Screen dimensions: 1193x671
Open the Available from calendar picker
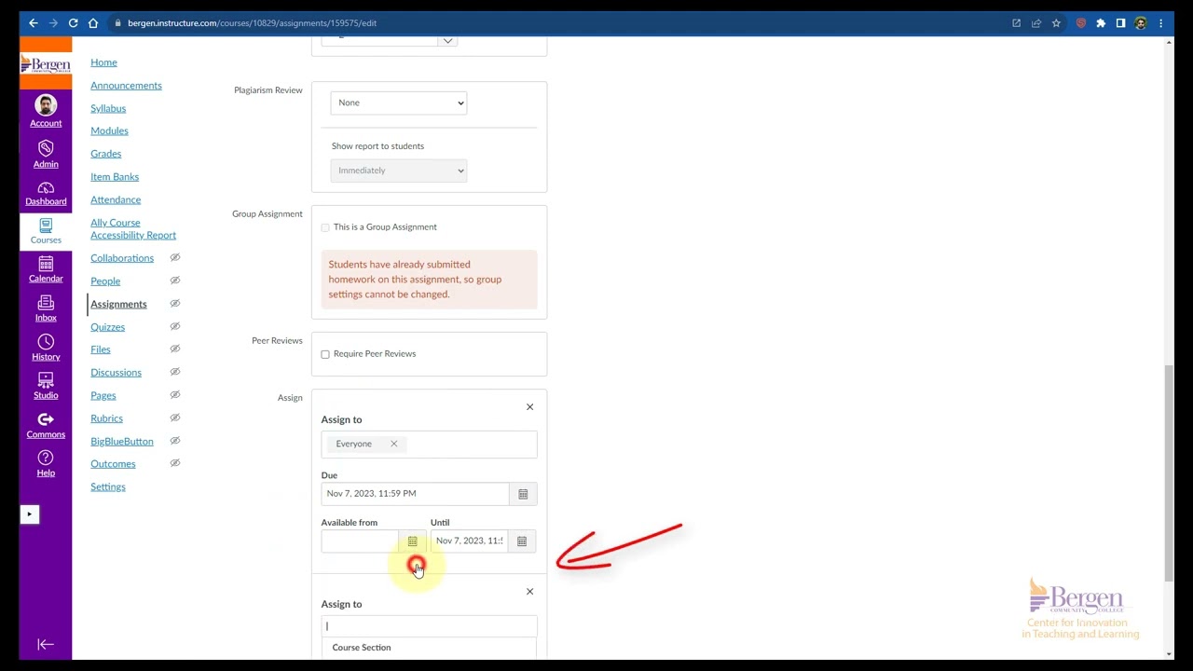412,541
